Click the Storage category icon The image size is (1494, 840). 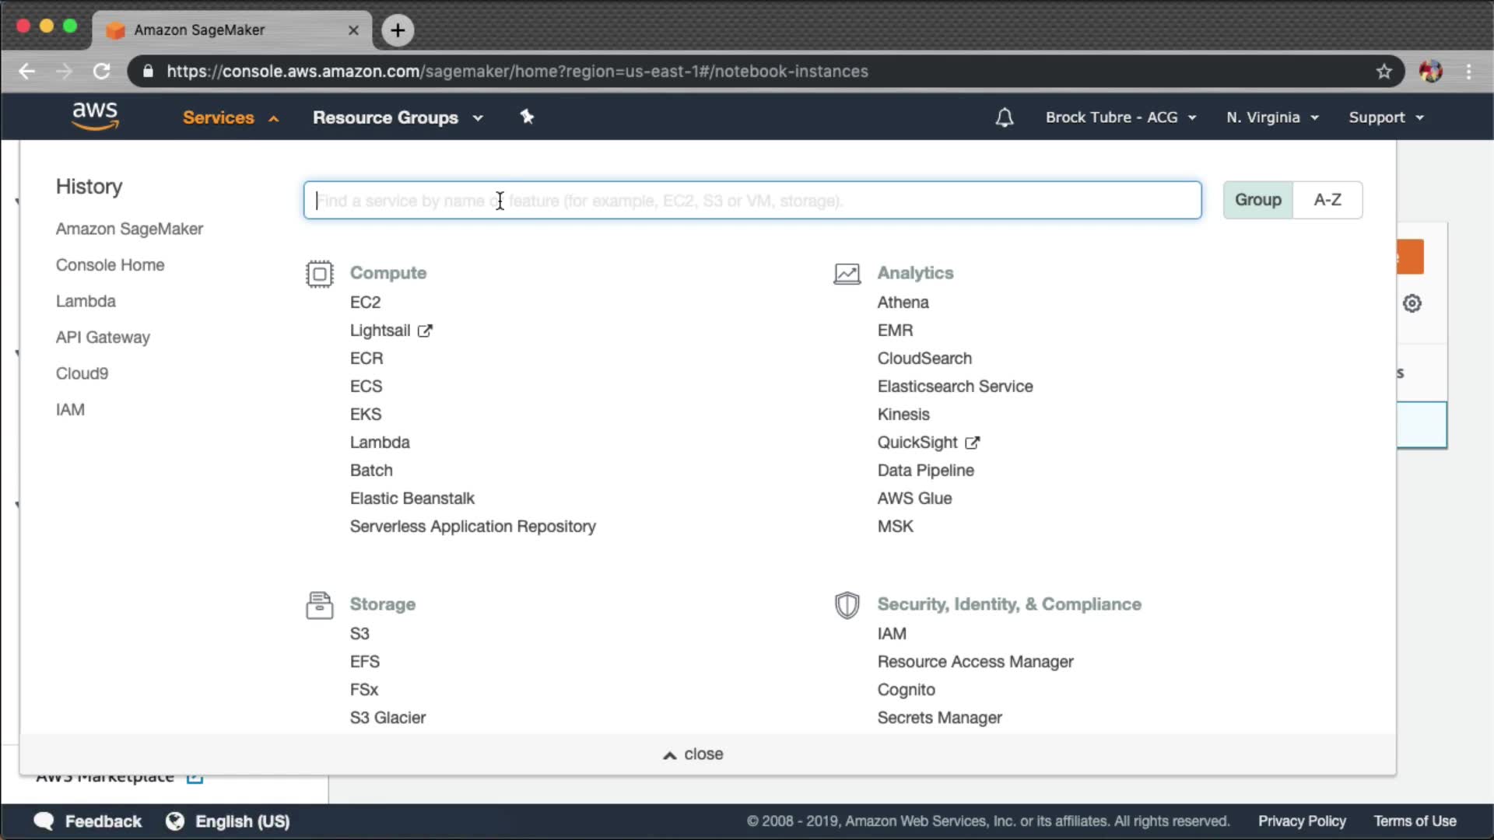pos(319,605)
